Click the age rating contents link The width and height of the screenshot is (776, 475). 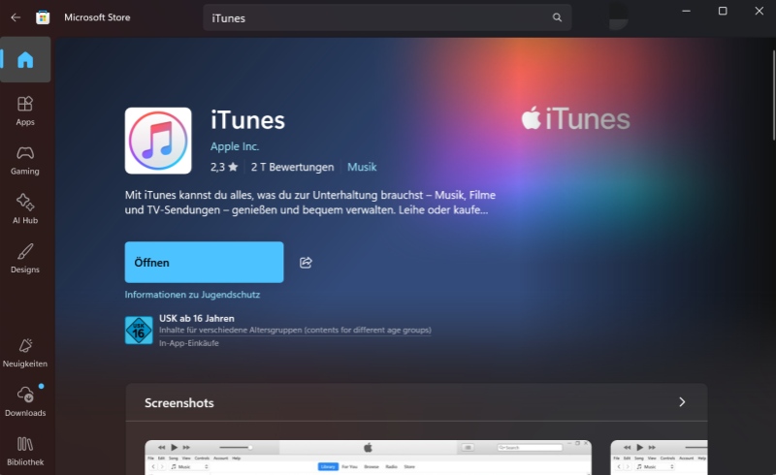click(295, 330)
